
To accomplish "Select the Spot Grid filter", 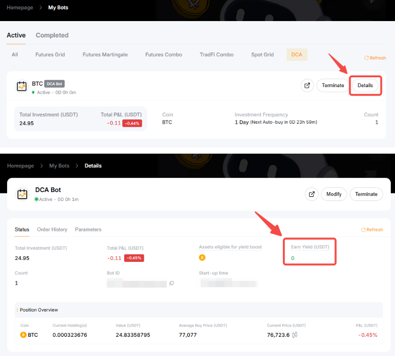I will click(262, 55).
